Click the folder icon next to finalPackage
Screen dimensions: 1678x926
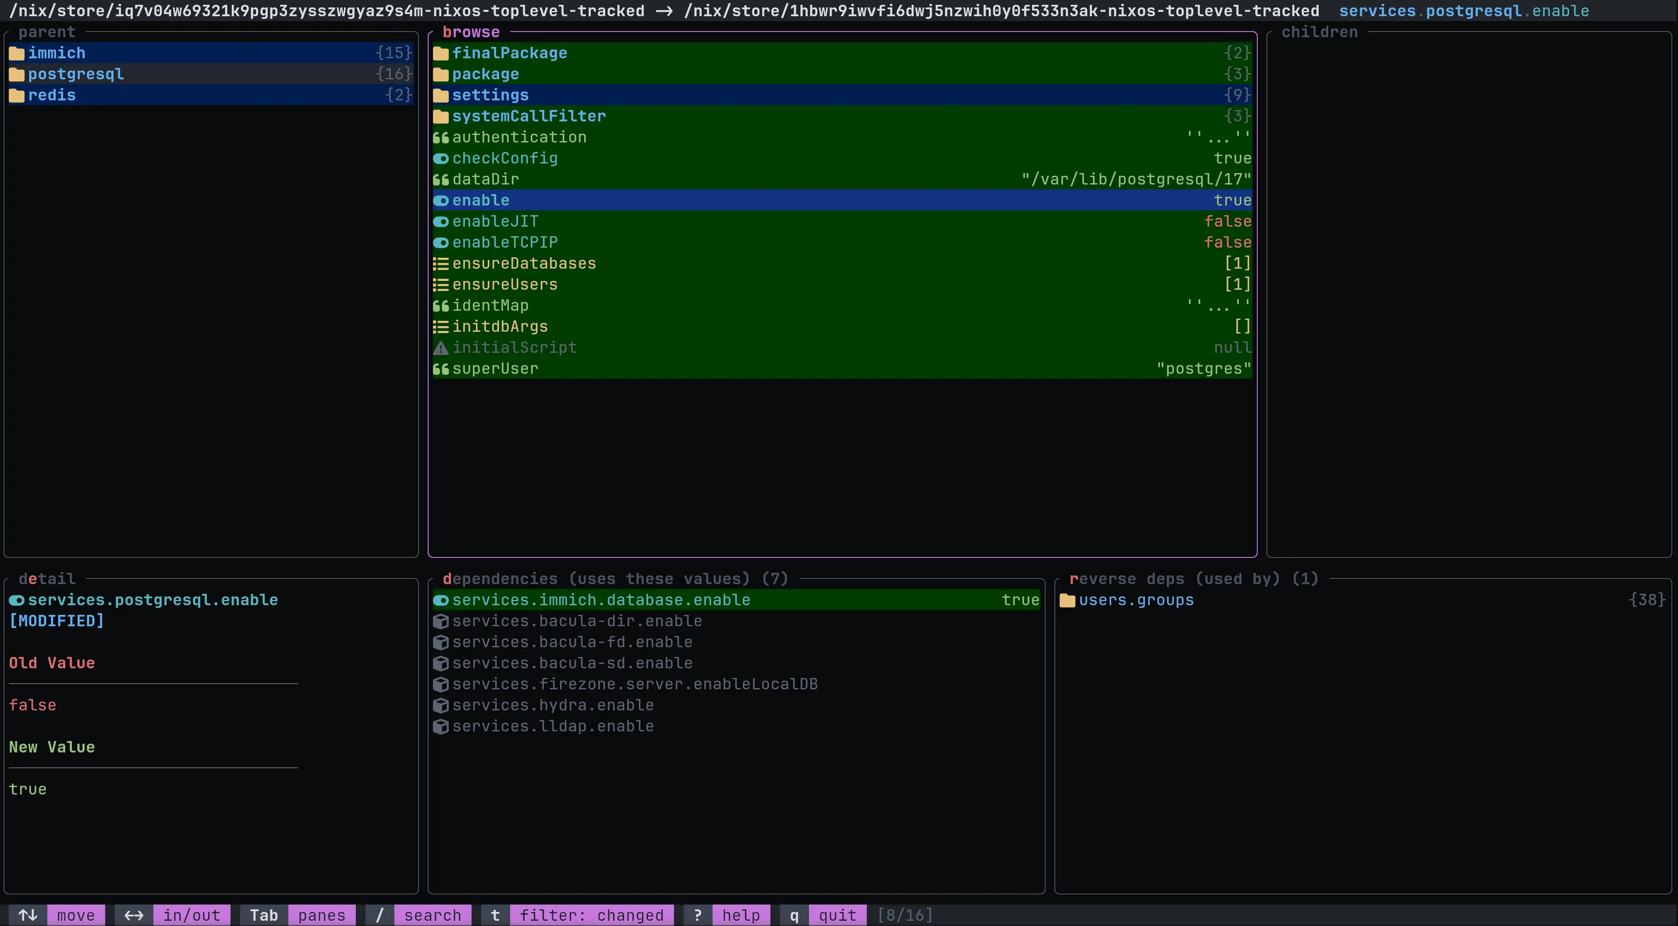(x=441, y=53)
